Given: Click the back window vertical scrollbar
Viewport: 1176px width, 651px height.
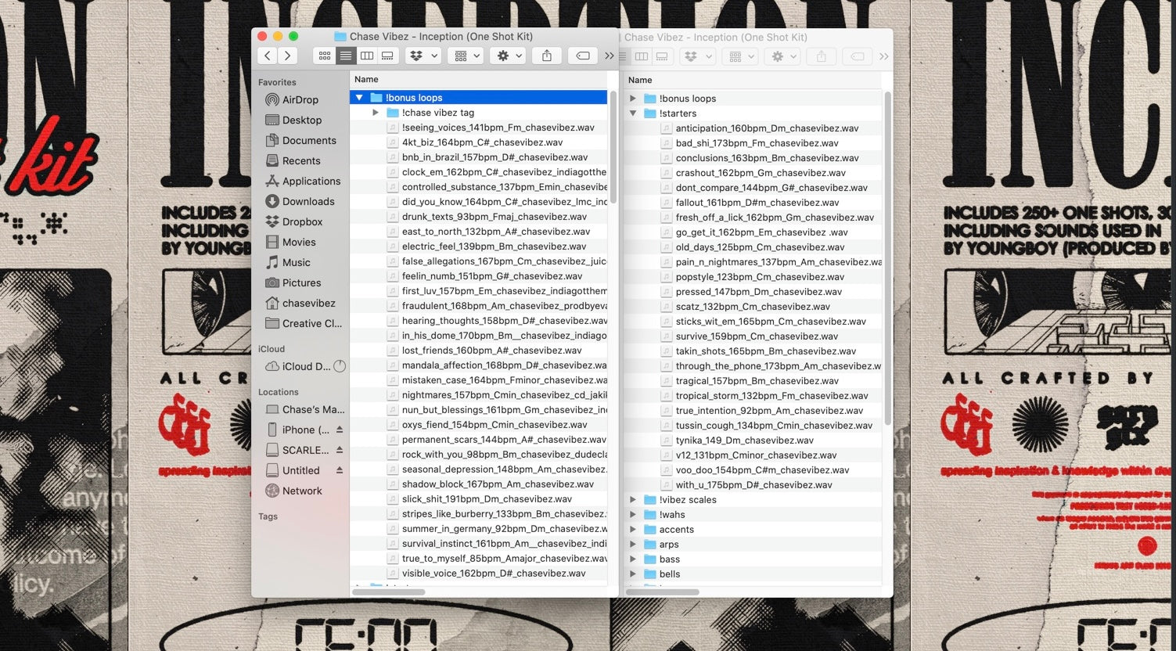Looking at the screenshot, I should point(887,258).
